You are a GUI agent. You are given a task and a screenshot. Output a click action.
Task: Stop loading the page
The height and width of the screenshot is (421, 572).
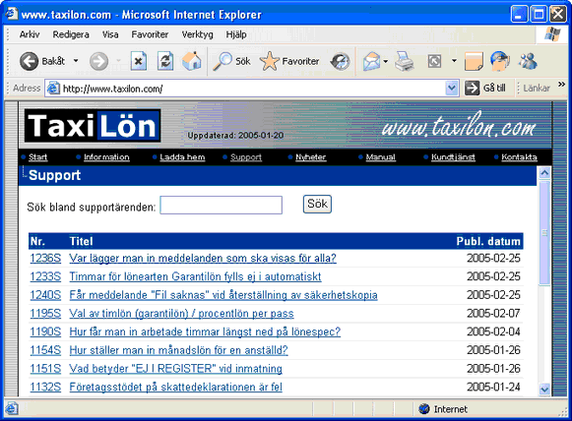[x=139, y=61]
